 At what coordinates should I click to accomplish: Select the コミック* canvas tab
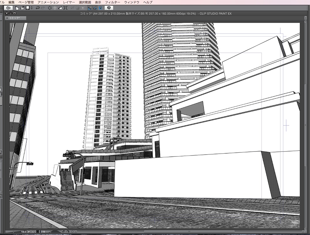[15, 18]
